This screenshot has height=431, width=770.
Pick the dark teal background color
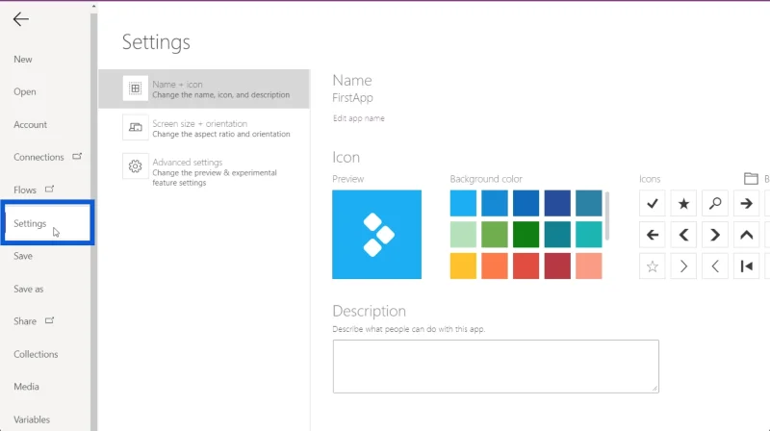tap(557, 235)
